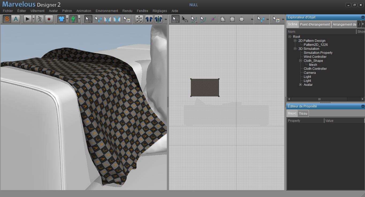Open the Fichier menu
The image size is (365, 197).
tap(8, 11)
